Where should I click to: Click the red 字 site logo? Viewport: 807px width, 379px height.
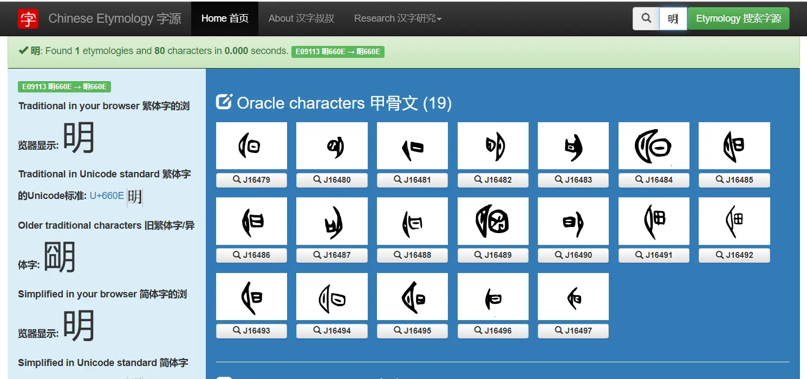[28, 18]
